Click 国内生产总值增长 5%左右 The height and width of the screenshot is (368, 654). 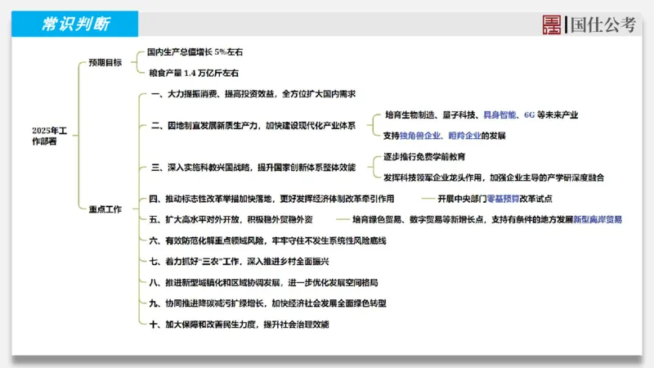[x=195, y=52]
